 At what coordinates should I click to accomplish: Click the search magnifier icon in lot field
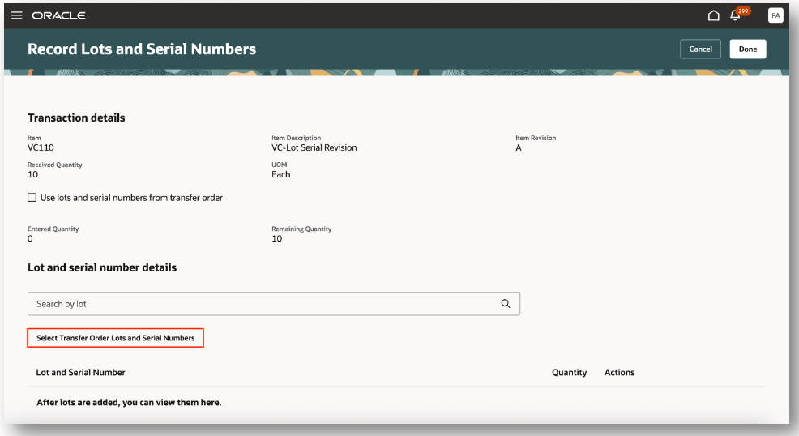pos(505,304)
